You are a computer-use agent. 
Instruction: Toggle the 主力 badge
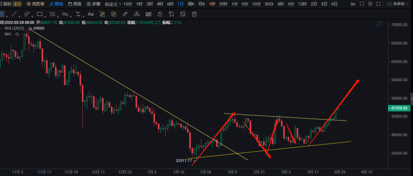click(17, 4)
